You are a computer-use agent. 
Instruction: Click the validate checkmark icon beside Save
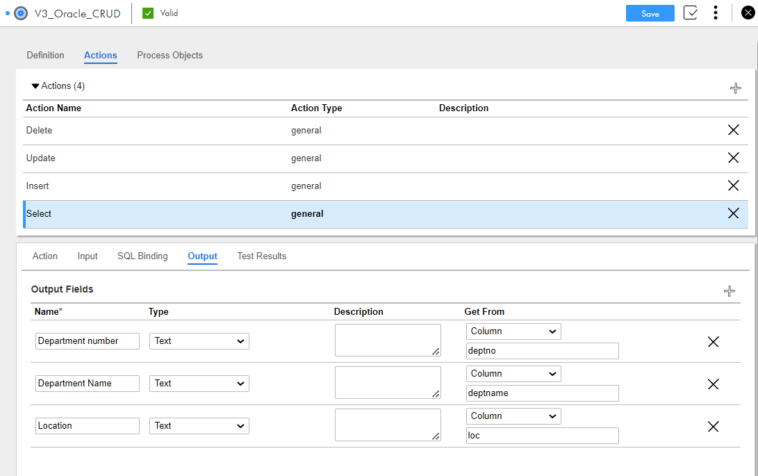tap(690, 13)
